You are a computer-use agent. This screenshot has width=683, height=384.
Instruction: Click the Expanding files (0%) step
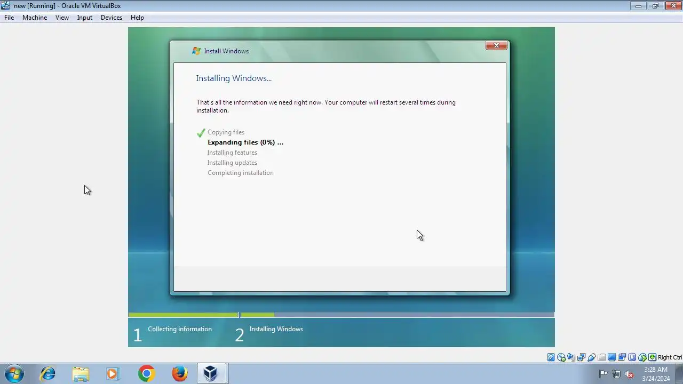245,142
